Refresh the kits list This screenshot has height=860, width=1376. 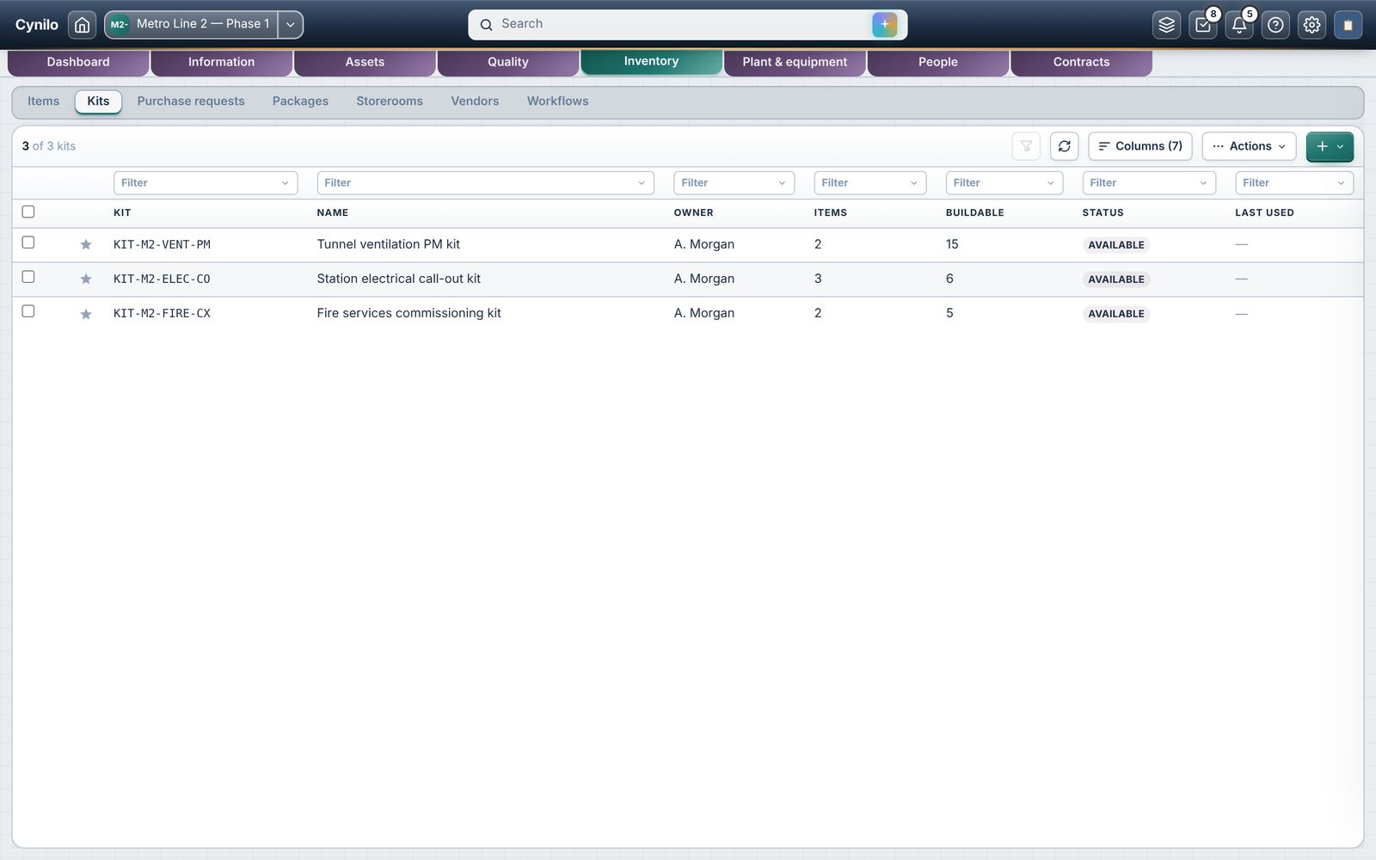(x=1064, y=146)
